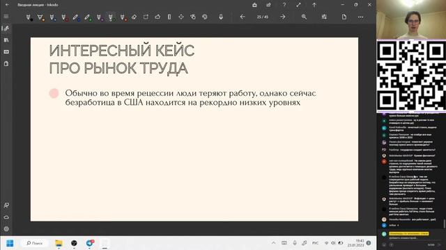The width and height of the screenshot is (446, 250).
Task: Open the more options ellipsis menu
Action: click(x=361, y=17)
